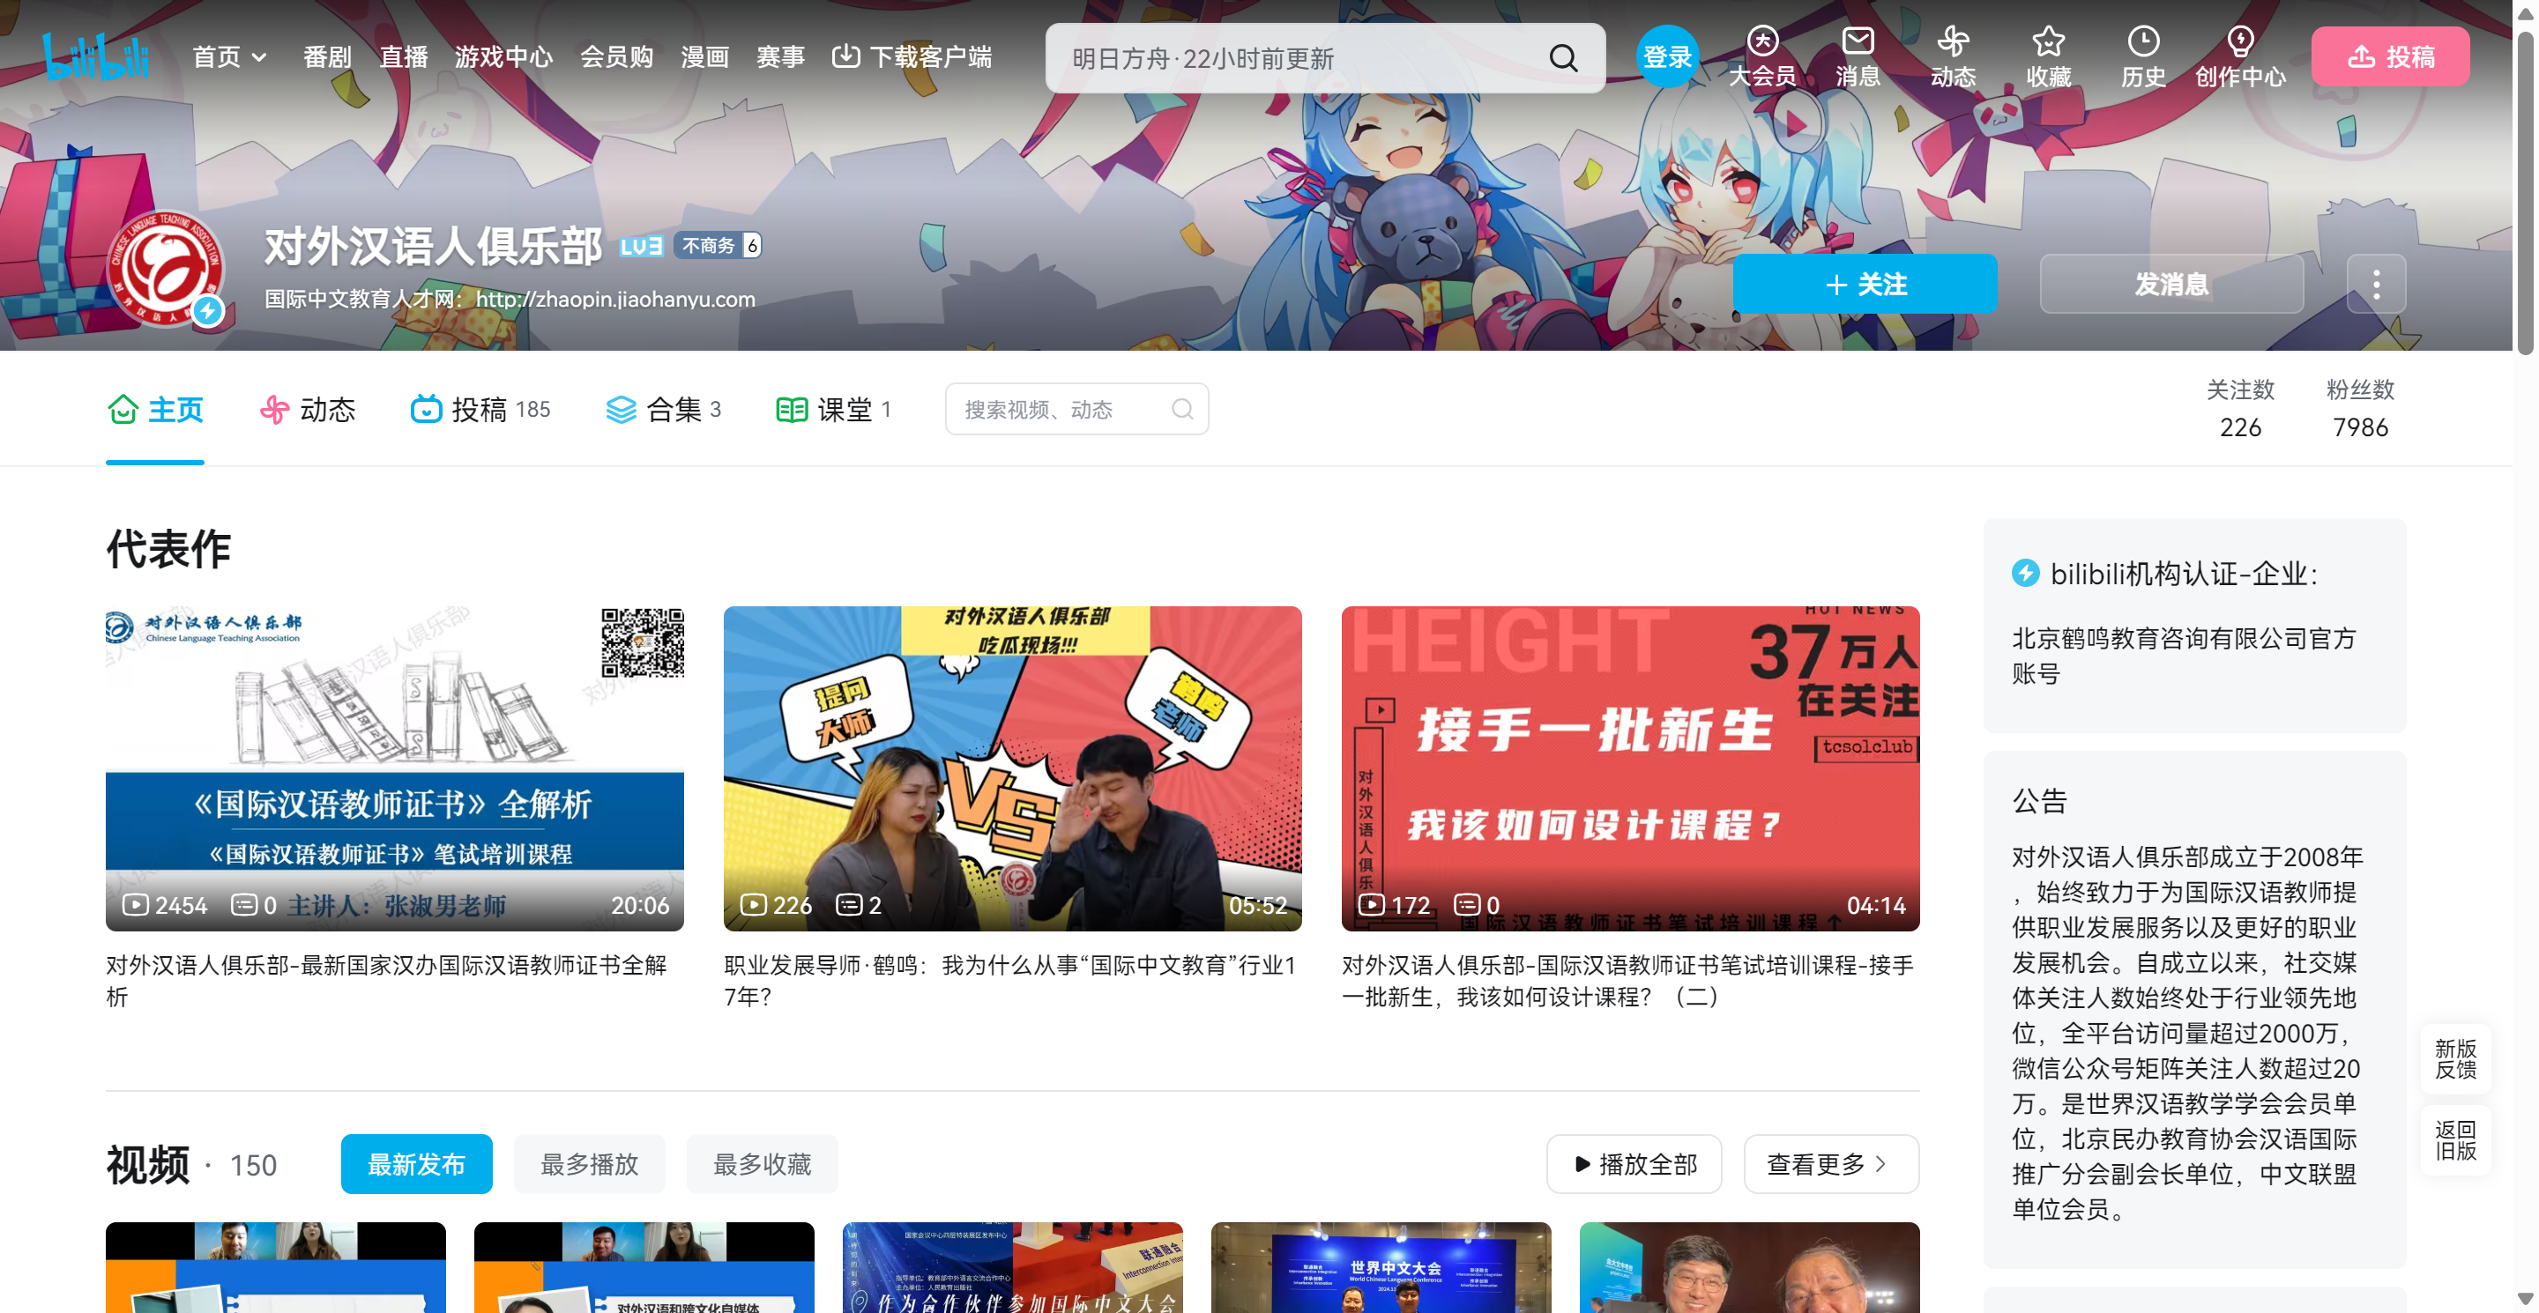Open the 接手一批新生 video thumbnail
The width and height of the screenshot is (2539, 1313).
point(1630,768)
